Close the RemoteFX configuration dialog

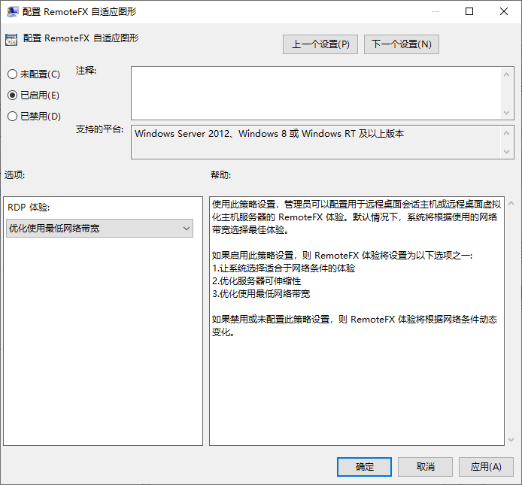504,12
